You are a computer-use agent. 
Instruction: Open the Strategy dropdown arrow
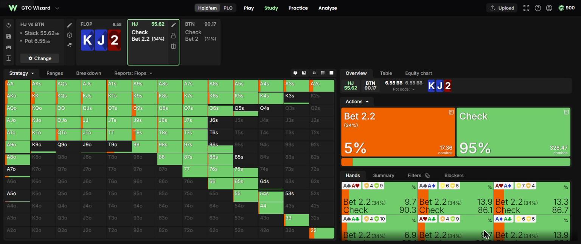coord(33,74)
